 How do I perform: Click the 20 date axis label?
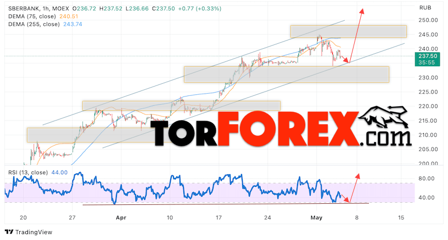pos(23,218)
